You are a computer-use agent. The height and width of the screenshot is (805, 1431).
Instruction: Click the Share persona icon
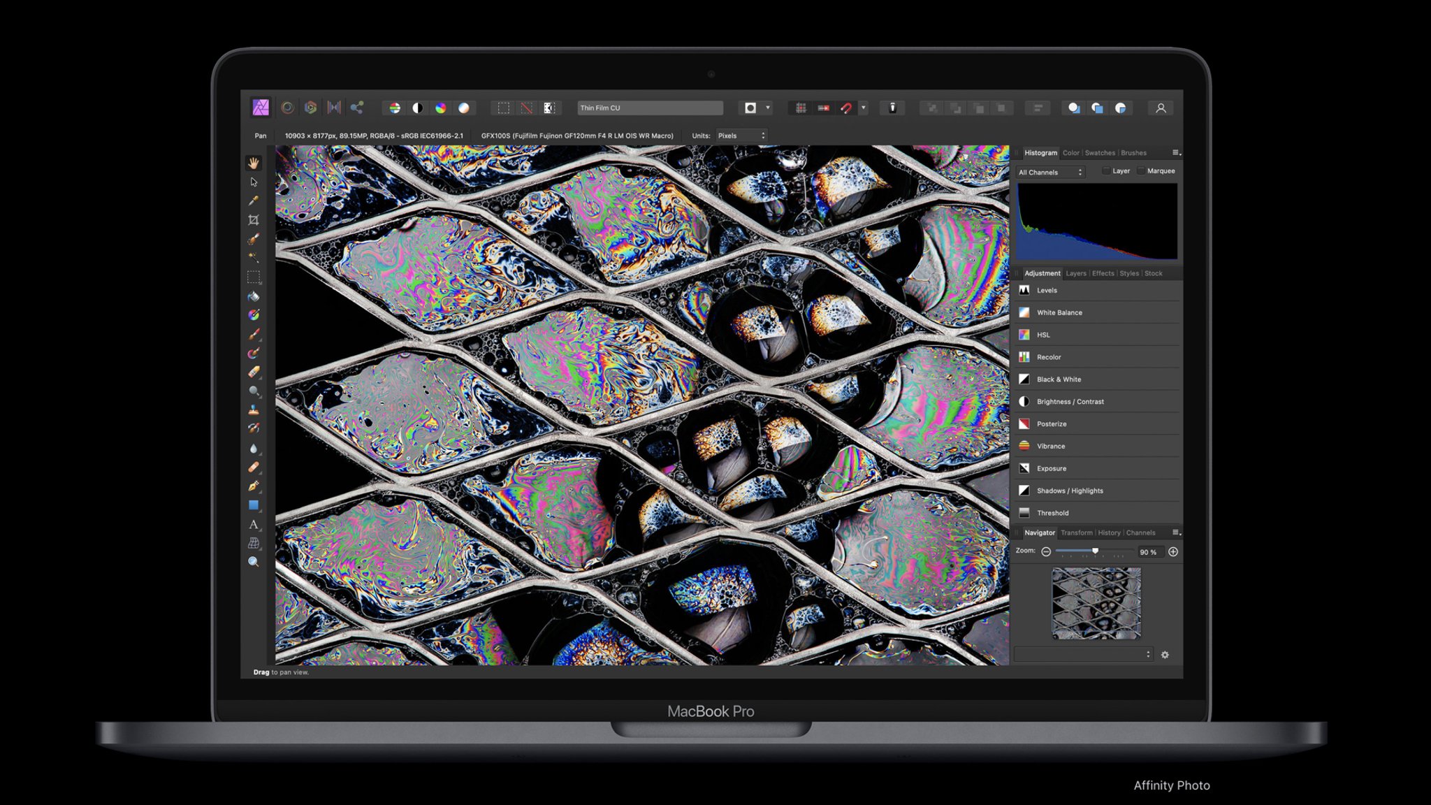357,108
